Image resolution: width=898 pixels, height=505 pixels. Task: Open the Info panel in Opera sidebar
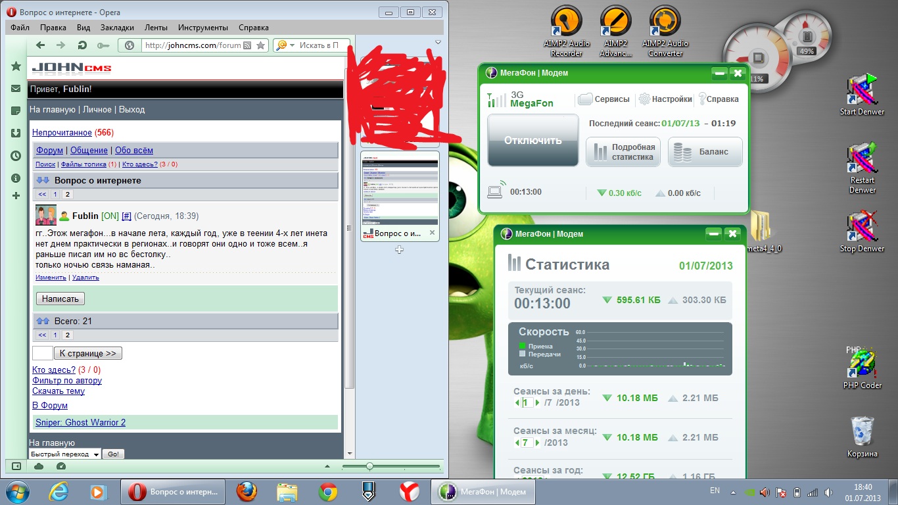(x=16, y=178)
